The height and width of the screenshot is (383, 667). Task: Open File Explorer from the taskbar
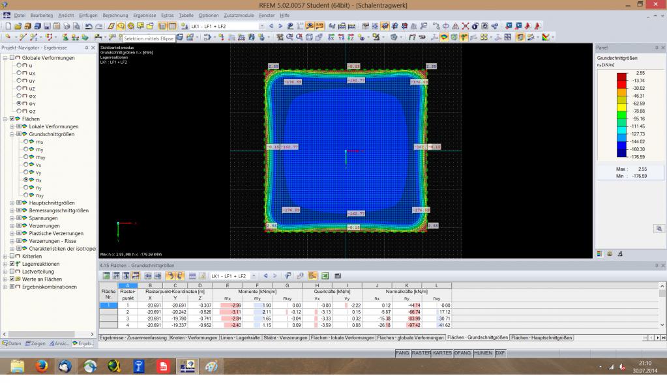pos(18,365)
